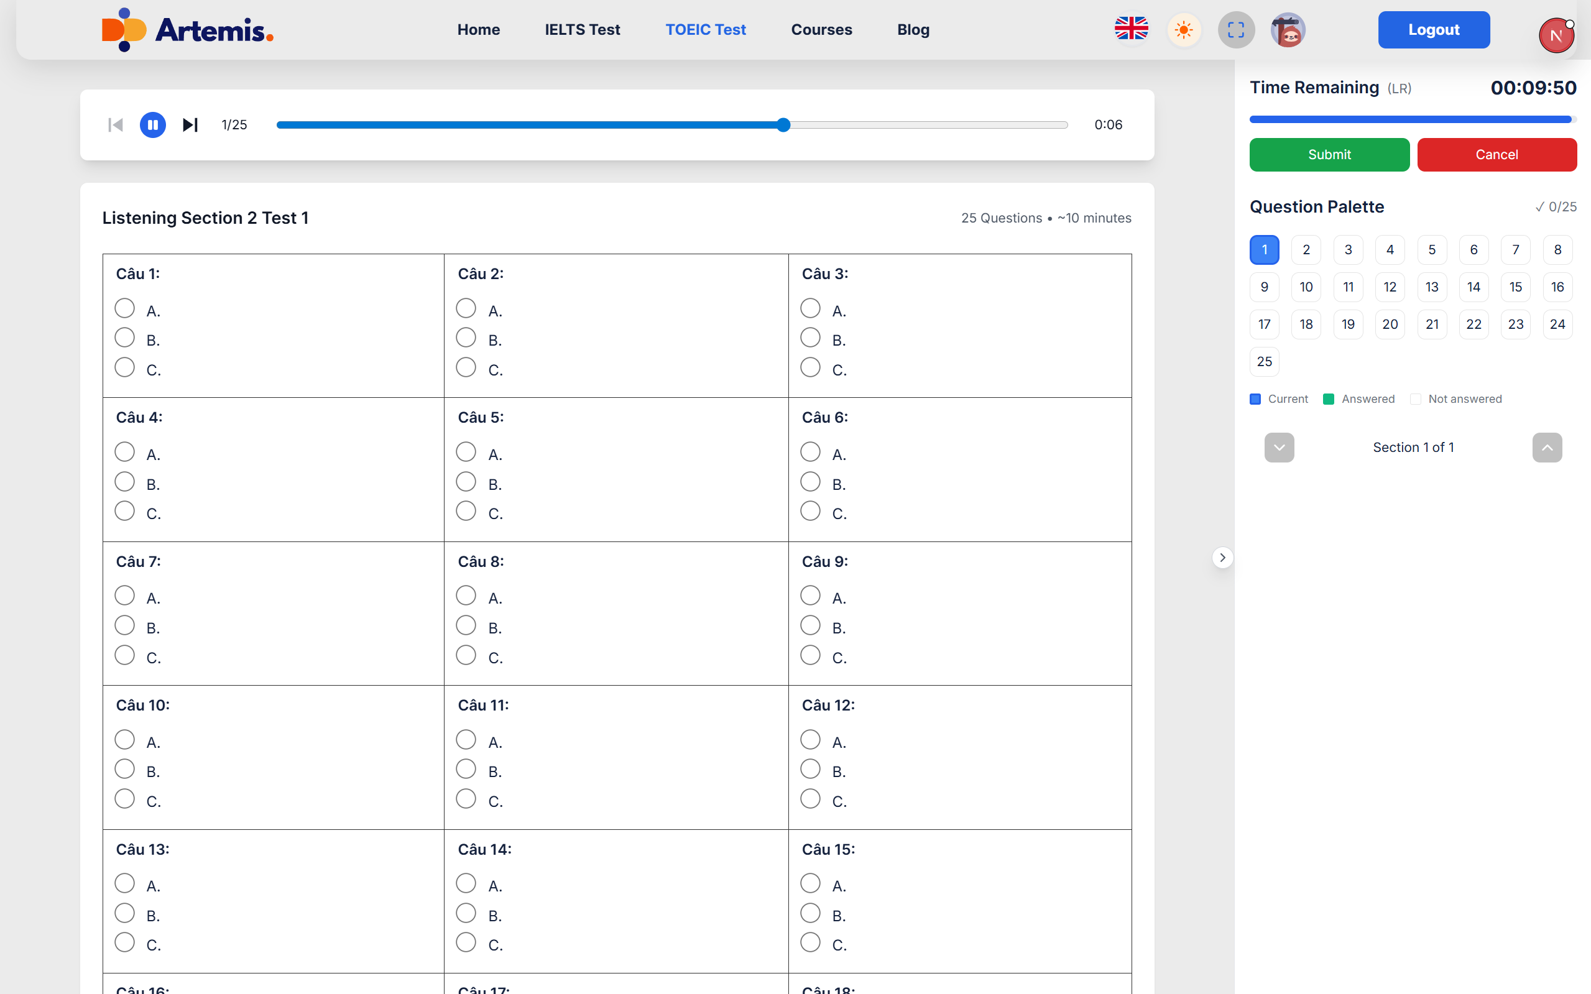This screenshot has height=994, width=1591.
Task: Go to next section chevron down
Action: [x=1279, y=448]
